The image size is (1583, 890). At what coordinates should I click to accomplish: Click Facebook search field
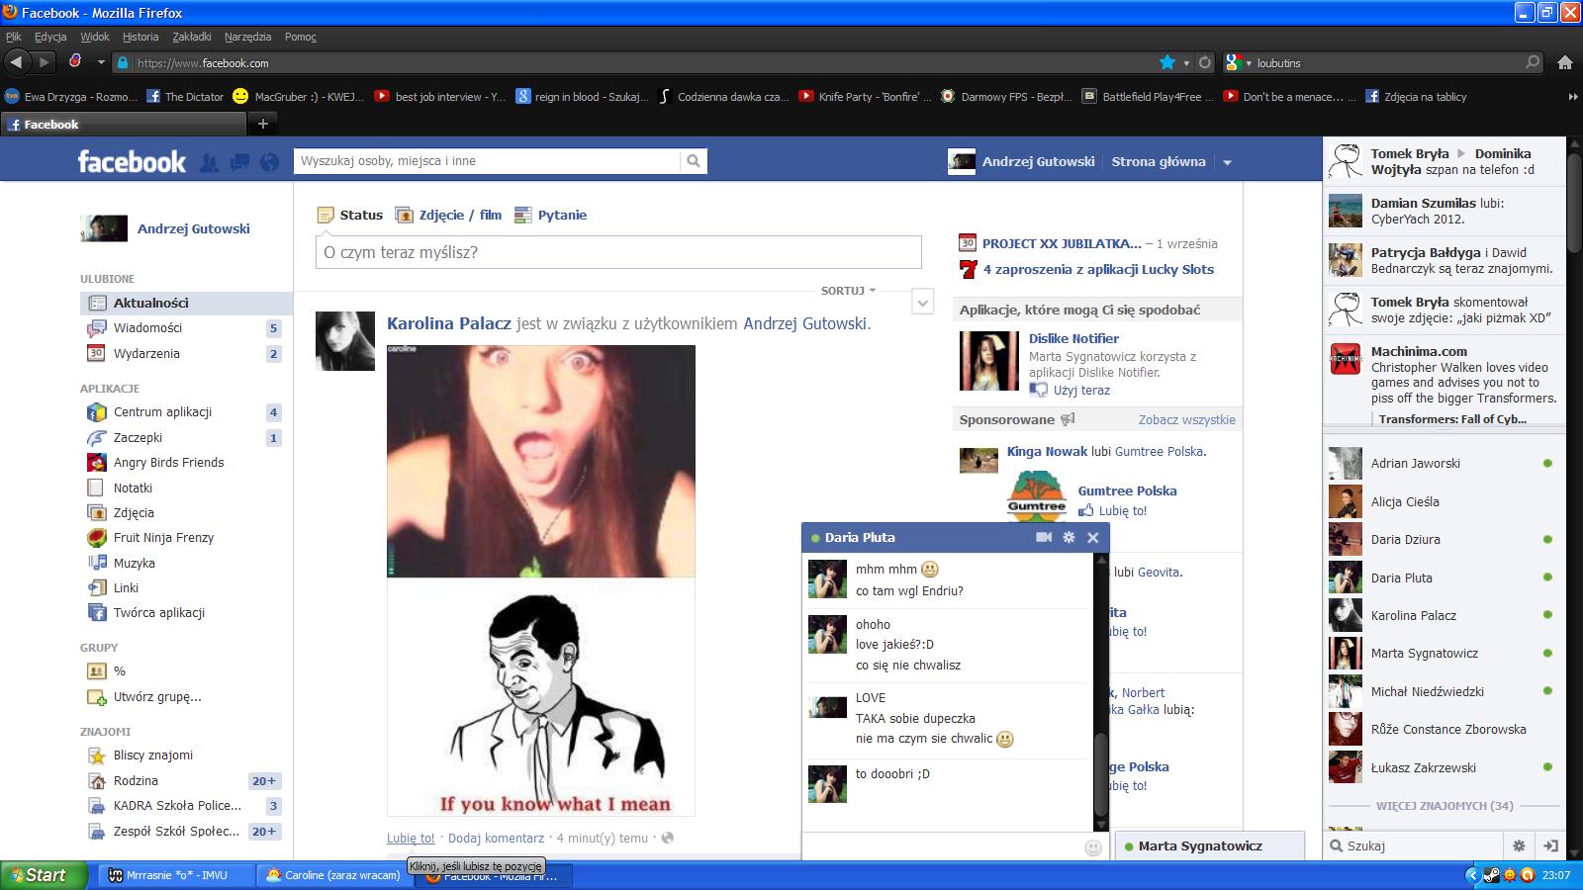click(x=487, y=161)
